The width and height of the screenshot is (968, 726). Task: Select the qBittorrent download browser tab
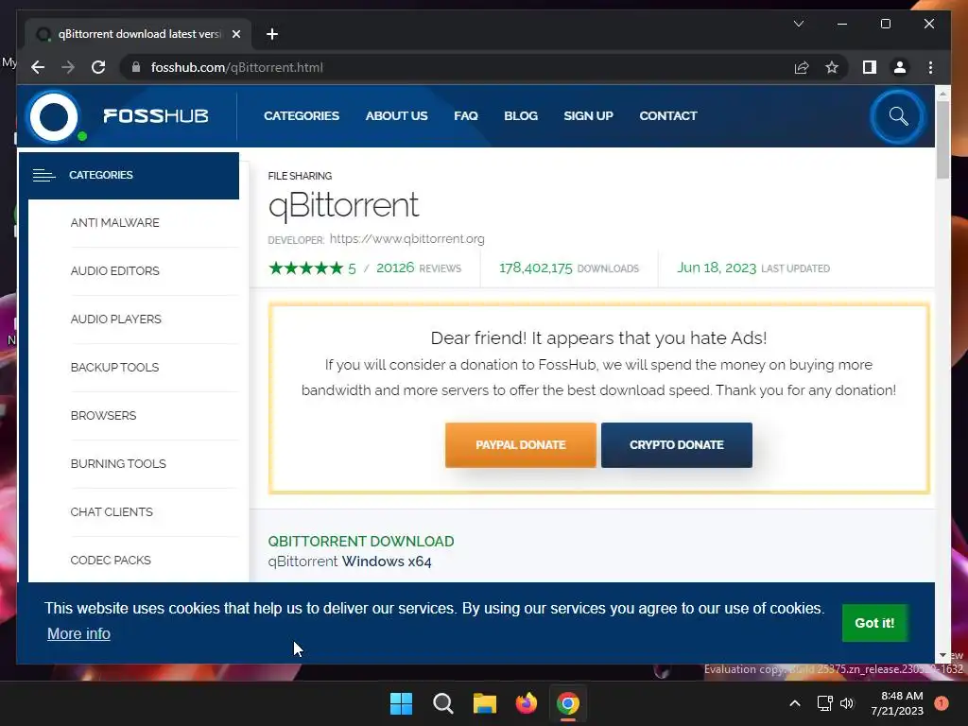tap(138, 34)
